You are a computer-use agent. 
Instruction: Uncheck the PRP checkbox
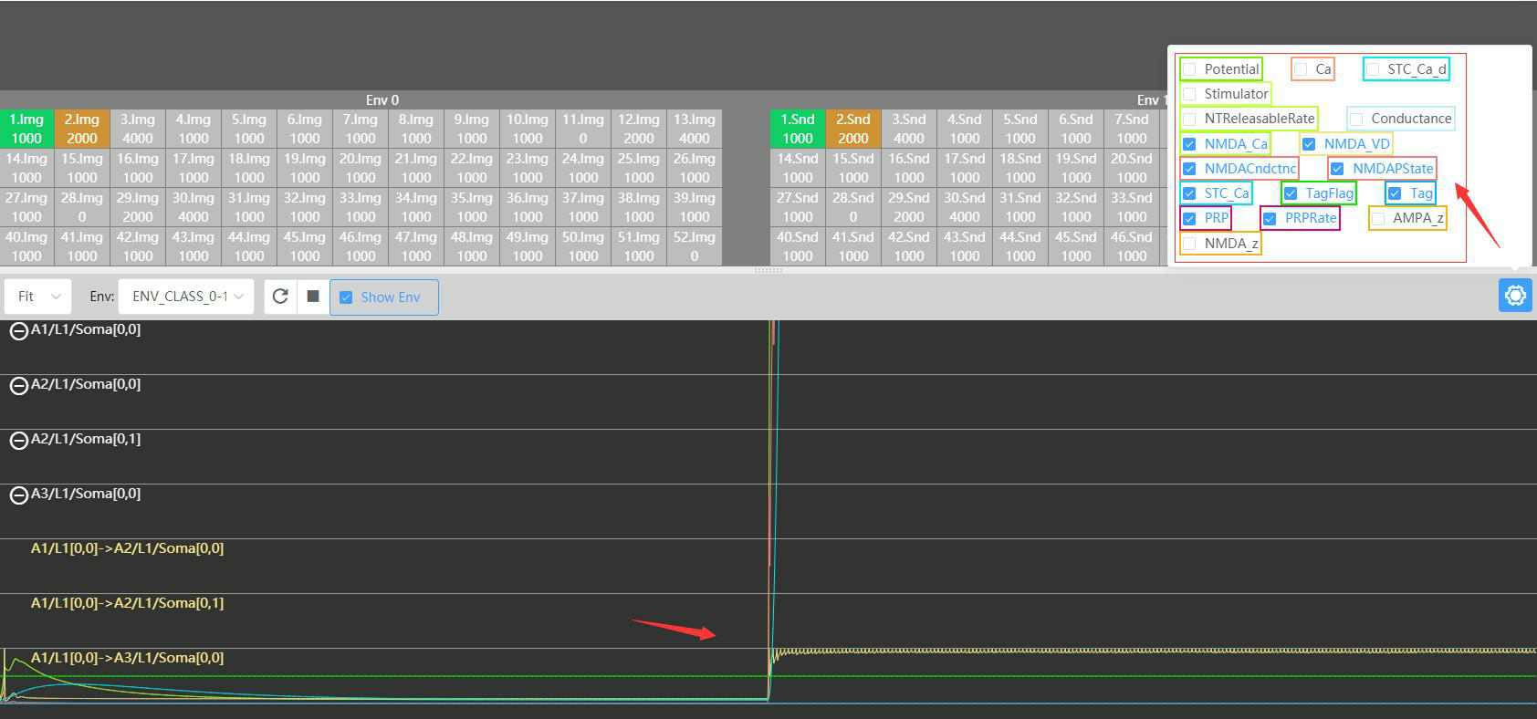point(1189,218)
